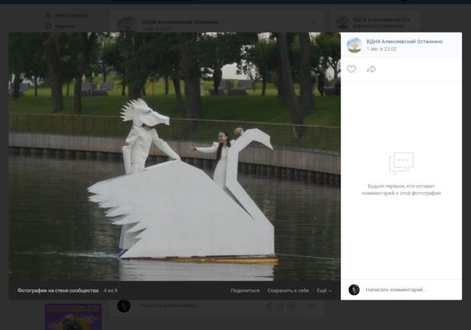Click the empty comments bubble icon
Image resolution: width=471 pixels, height=330 pixels.
pos(401,164)
